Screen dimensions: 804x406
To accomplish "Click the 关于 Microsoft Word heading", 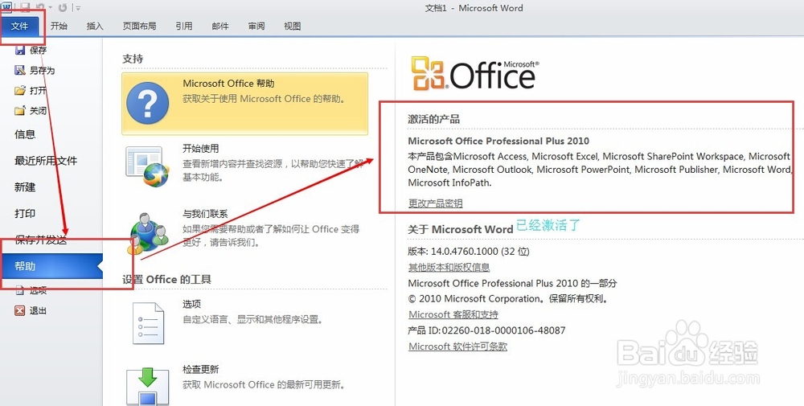I will (x=461, y=230).
